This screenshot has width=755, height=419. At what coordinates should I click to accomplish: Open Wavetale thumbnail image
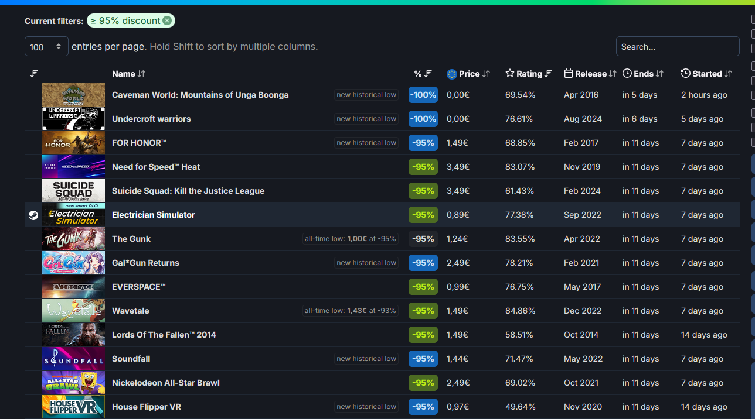73,311
